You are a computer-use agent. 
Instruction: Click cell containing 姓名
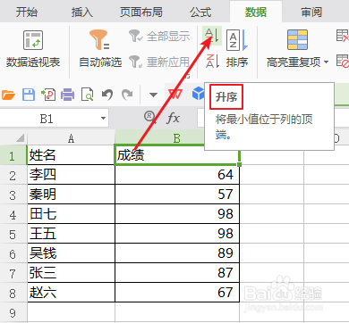tap(71, 155)
